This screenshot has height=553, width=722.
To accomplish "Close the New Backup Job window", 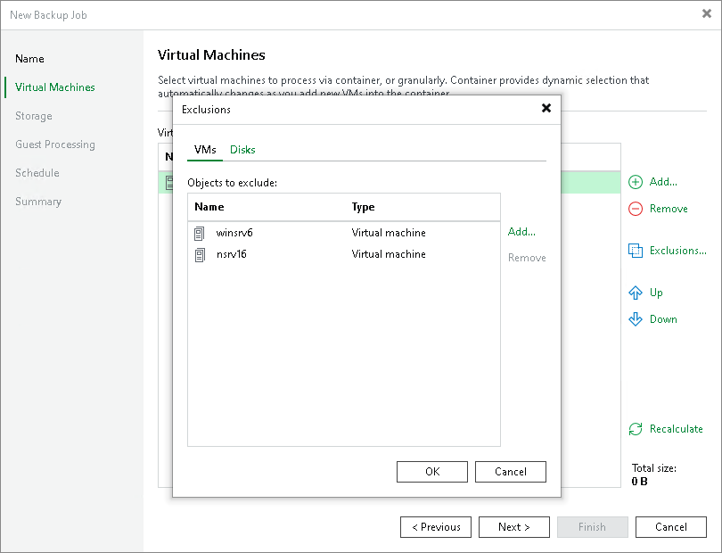I will click(x=707, y=14).
